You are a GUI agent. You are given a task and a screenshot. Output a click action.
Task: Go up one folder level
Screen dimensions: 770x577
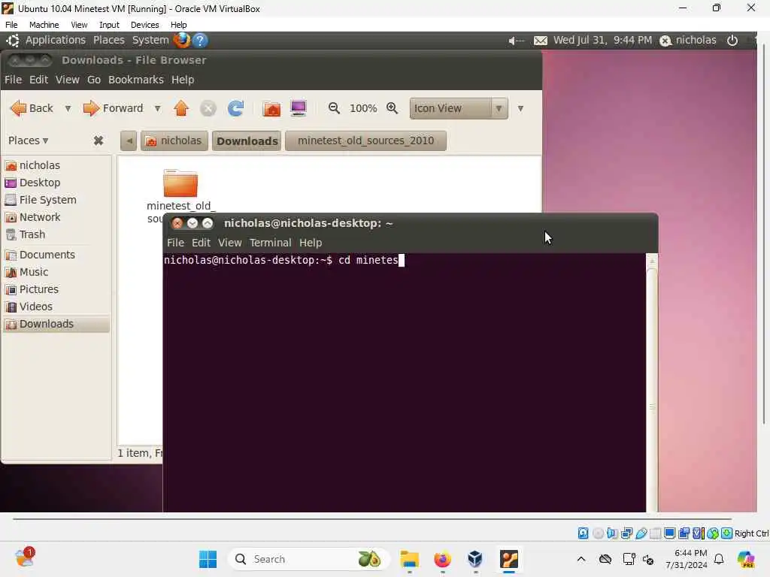[x=181, y=108]
